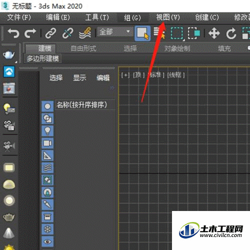
Task: Toggle the display frozen objects snowflake filter
Action: [x=47, y=229]
